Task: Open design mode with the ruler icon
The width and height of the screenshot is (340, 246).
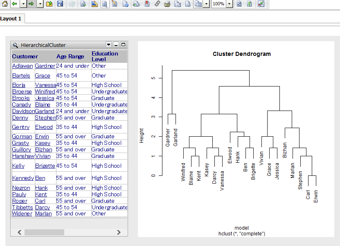Action: (94, 4)
